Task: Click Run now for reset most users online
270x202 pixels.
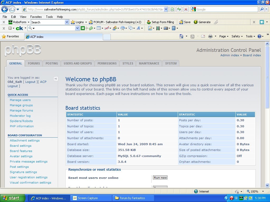Action: click(160, 178)
